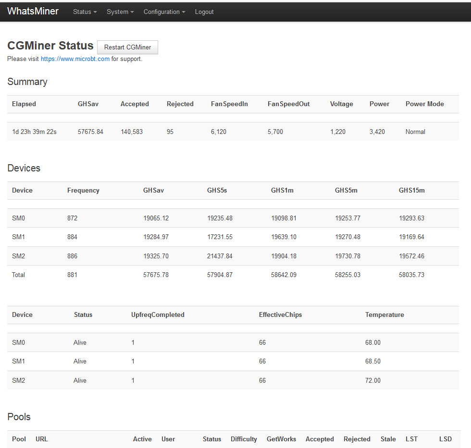Select Total GHSav value 57675.78

(156, 275)
